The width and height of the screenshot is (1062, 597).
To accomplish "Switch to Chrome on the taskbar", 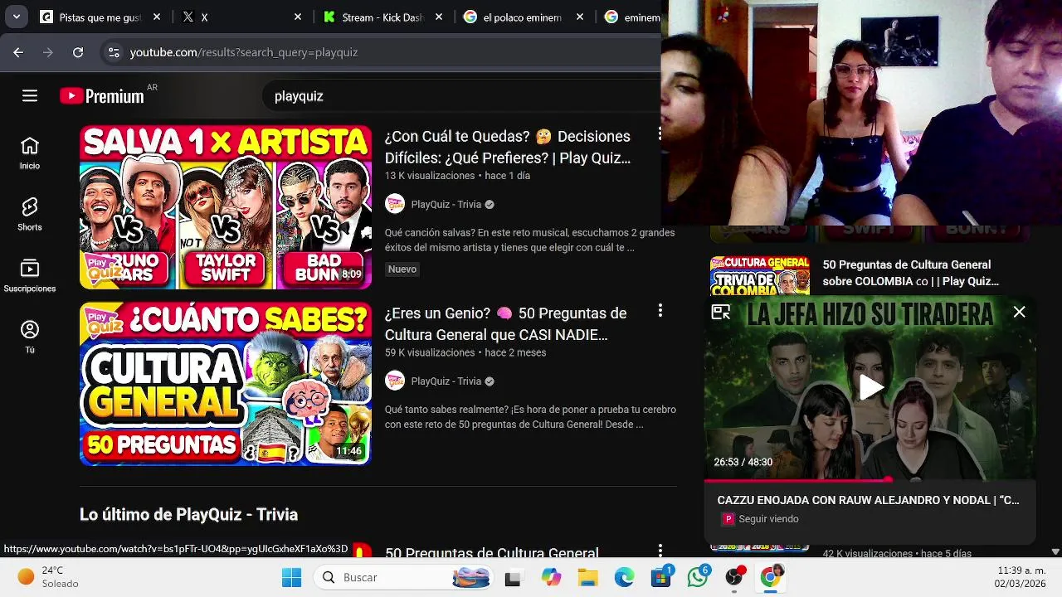I will pyautogui.click(x=771, y=577).
